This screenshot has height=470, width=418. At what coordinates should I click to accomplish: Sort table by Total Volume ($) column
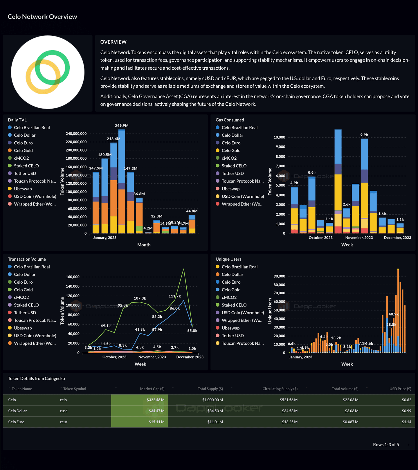click(345, 389)
